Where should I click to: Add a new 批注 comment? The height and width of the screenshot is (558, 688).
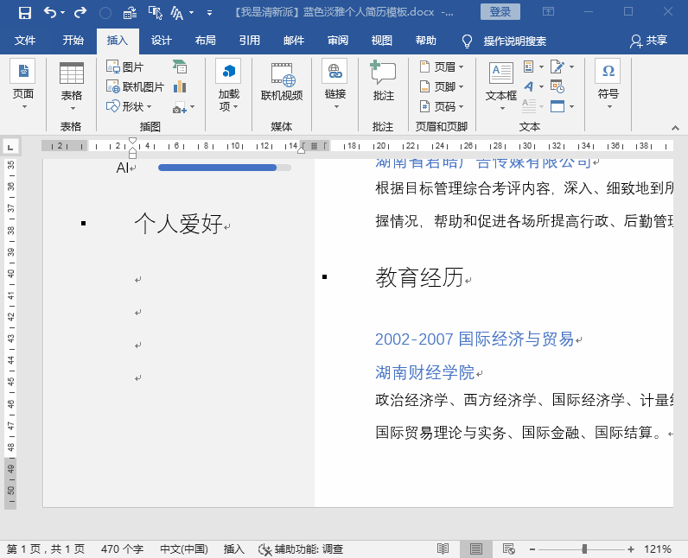pos(383,81)
